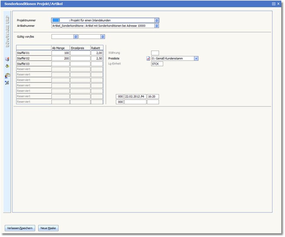This screenshot has height=237, width=285.
Task: Open the Artikelnummer dropdown
Action: click(157, 26)
